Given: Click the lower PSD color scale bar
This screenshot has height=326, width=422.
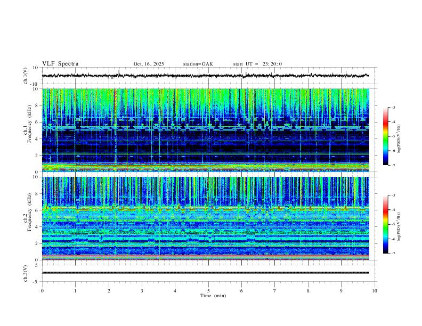Looking at the screenshot, I should click(x=385, y=224).
